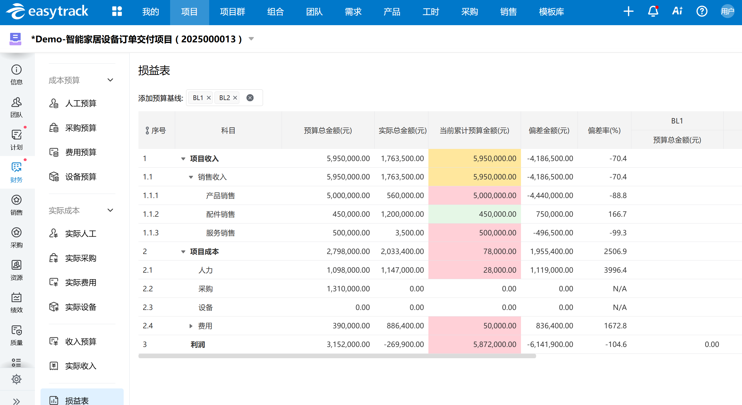742x405 pixels.
Task: Collapse the 项目收入 row
Action: [183, 159]
